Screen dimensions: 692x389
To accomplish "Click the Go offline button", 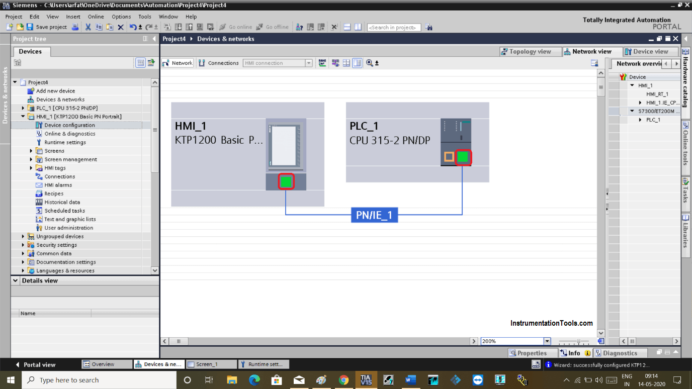I will (273, 27).
